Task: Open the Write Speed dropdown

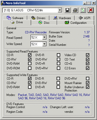Action: click(45, 44)
